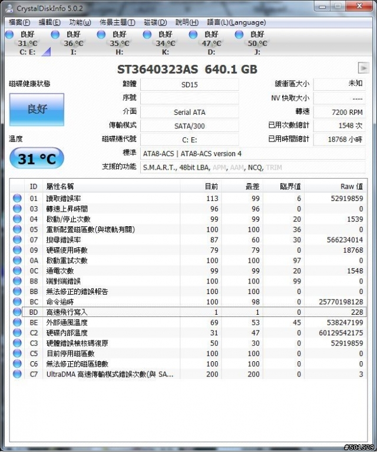Viewport: 377px width, 452px height.
Task: Click status orb for attribute 04
Action: pos(17,219)
